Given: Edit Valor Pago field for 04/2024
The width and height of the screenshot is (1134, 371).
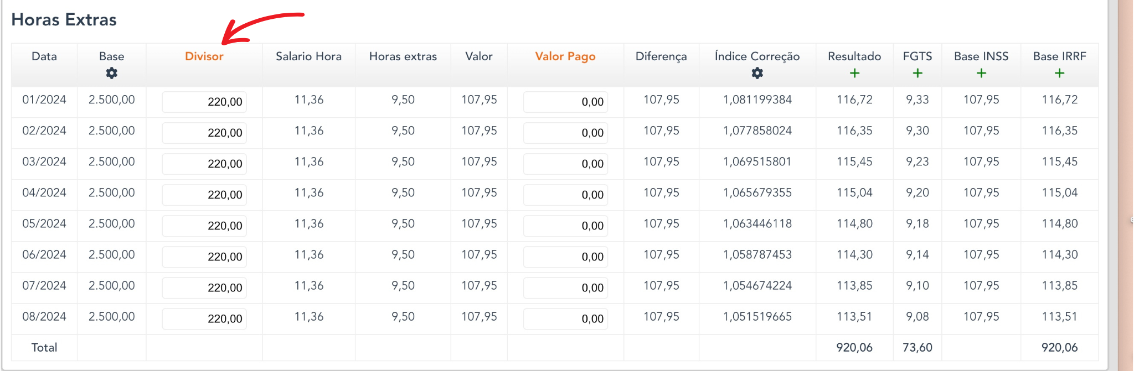Looking at the screenshot, I should (565, 195).
